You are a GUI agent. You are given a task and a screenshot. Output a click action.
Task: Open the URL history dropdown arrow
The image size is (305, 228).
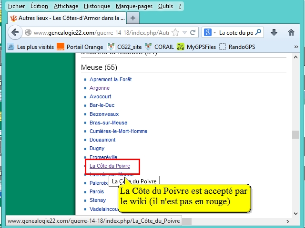coord(184,33)
